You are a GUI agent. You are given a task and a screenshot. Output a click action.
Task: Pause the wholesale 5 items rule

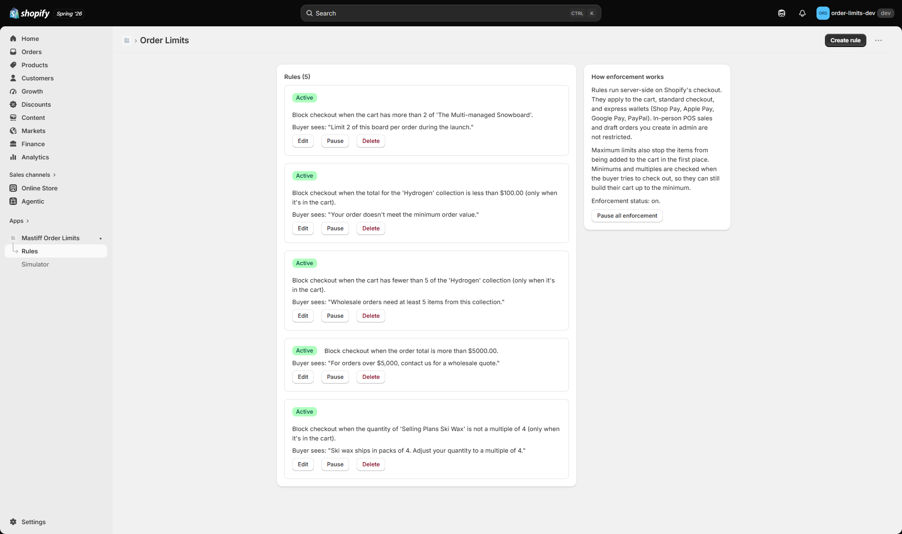(335, 316)
